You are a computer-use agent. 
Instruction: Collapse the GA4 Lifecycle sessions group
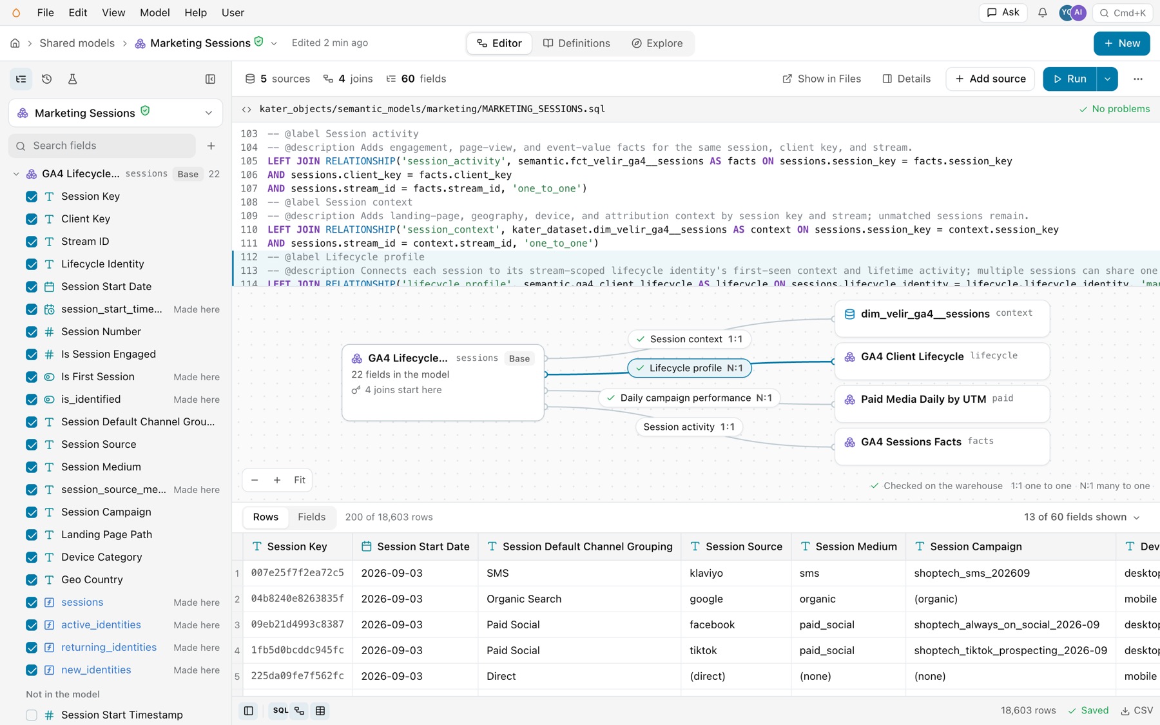click(x=16, y=174)
